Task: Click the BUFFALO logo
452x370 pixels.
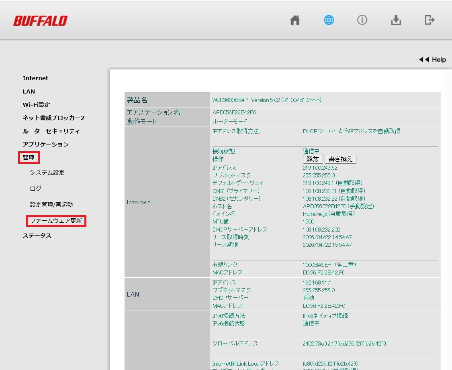Action: pos(40,21)
